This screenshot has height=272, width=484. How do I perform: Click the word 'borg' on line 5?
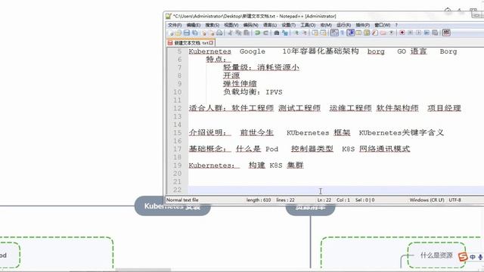coord(376,51)
